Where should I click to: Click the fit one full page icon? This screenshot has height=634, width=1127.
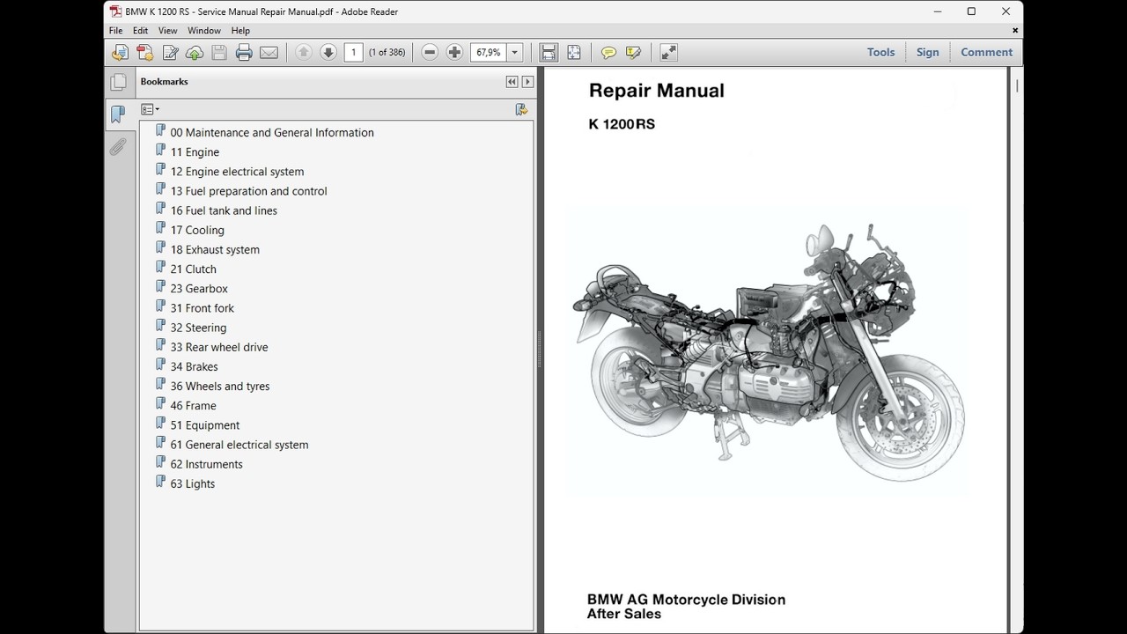click(x=574, y=53)
